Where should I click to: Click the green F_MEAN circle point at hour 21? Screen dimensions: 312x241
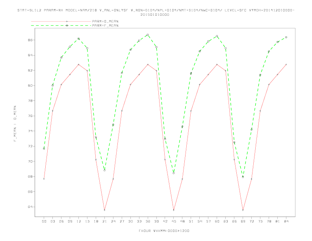point(104,170)
